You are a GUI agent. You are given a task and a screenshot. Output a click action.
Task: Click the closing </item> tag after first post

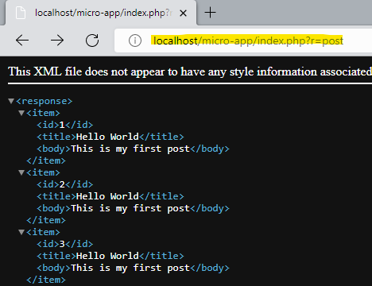point(46,160)
